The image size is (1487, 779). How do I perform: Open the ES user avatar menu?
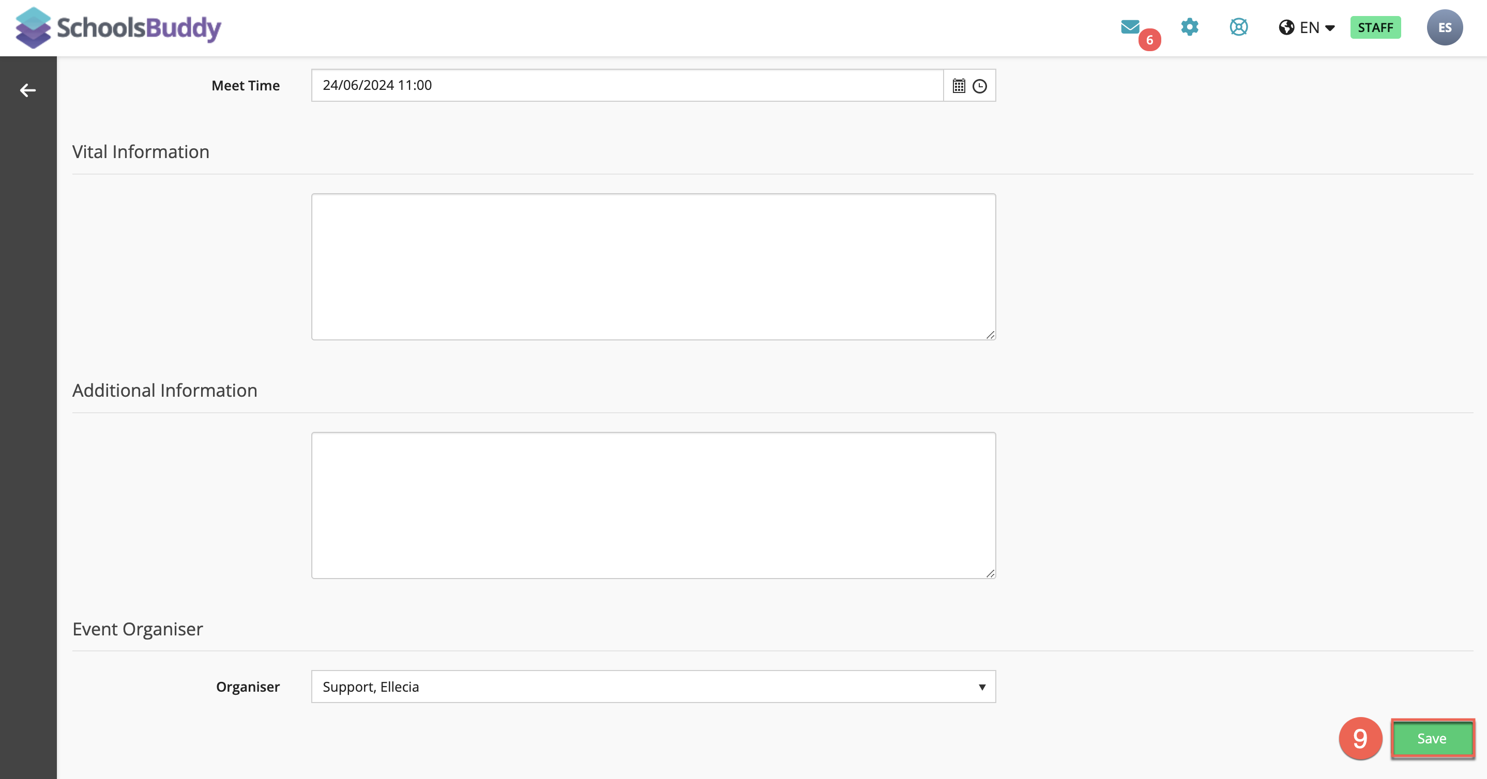[1444, 28]
